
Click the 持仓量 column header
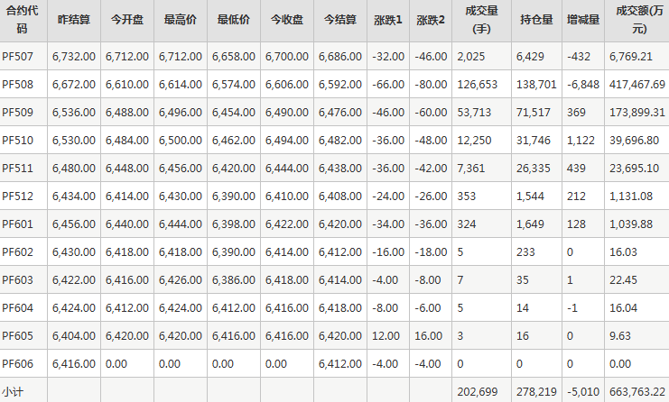click(537, 20)
